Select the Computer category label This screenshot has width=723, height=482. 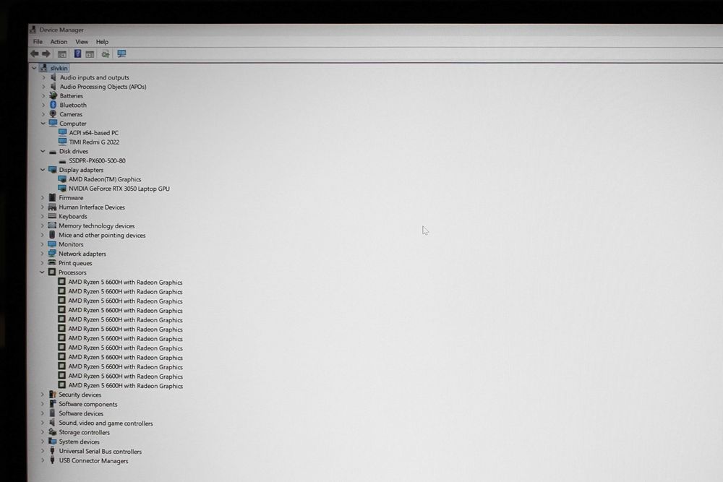[73, 124]
